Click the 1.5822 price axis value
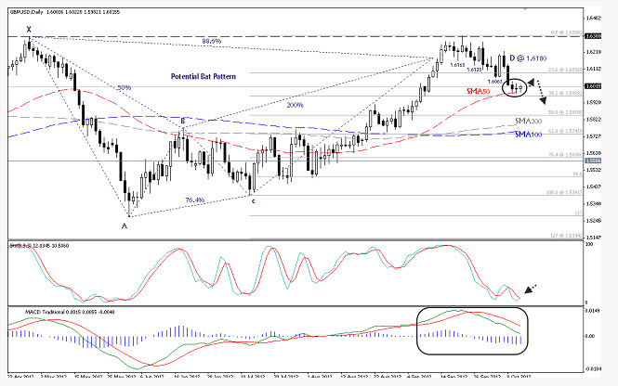This screenshot has width=618, height=386. 593,119
